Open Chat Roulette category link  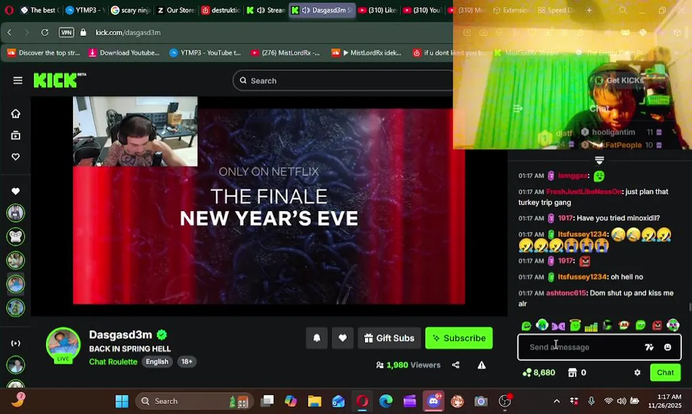point(113,362)
